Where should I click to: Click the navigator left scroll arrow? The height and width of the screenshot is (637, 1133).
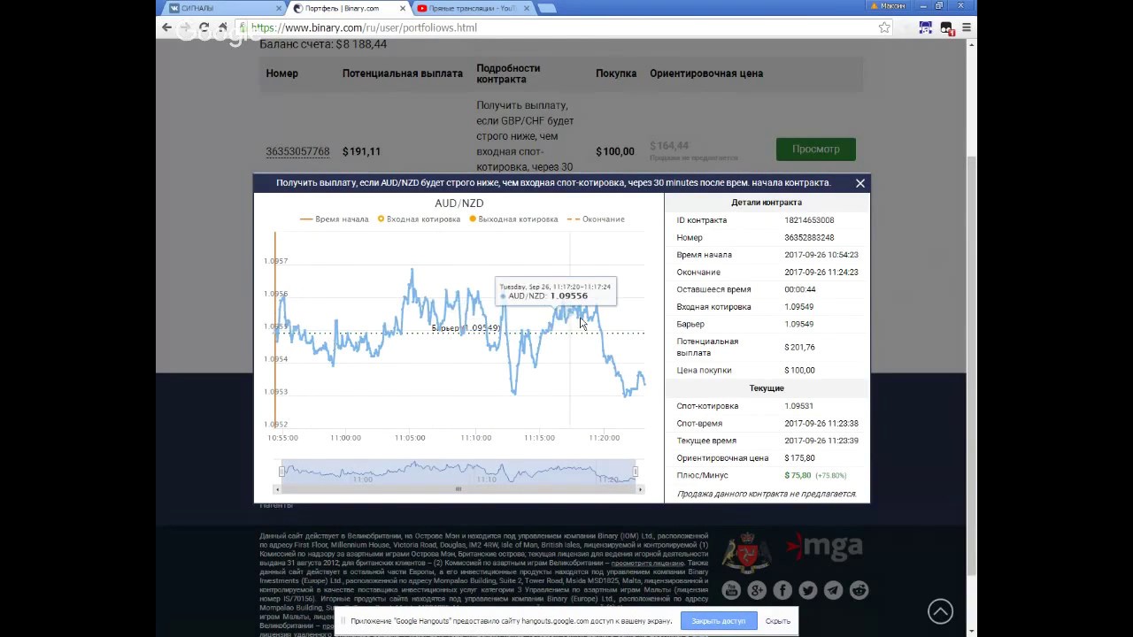click(278, 488)
